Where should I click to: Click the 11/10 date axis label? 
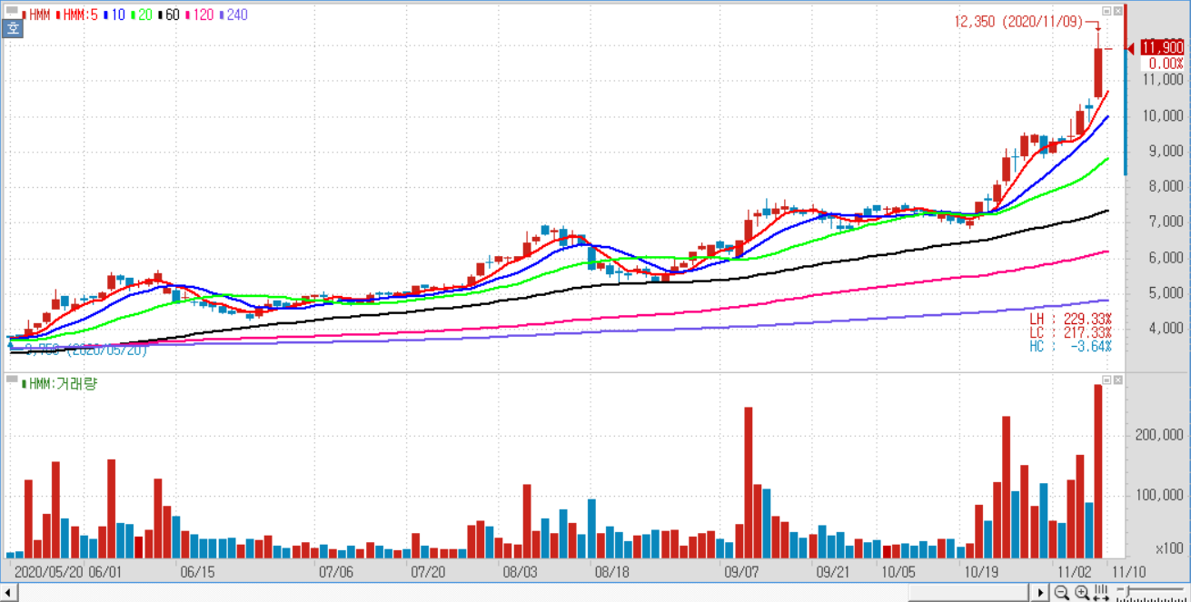coord(1128,572)
